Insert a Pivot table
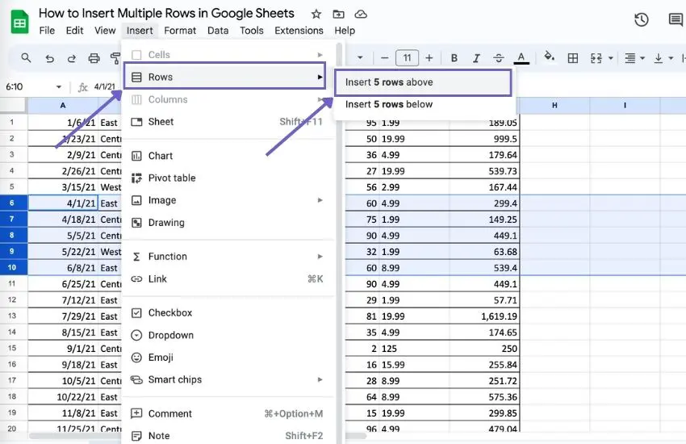This screenshot has width=686, height=444. click(x=228, y=178)
